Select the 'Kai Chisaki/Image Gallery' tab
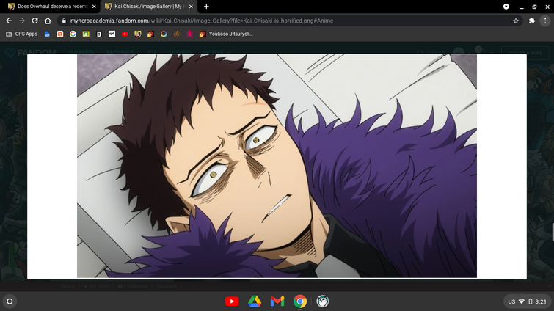Image resolution: width=554 pixels, height=311 pixels. point(148,7)
